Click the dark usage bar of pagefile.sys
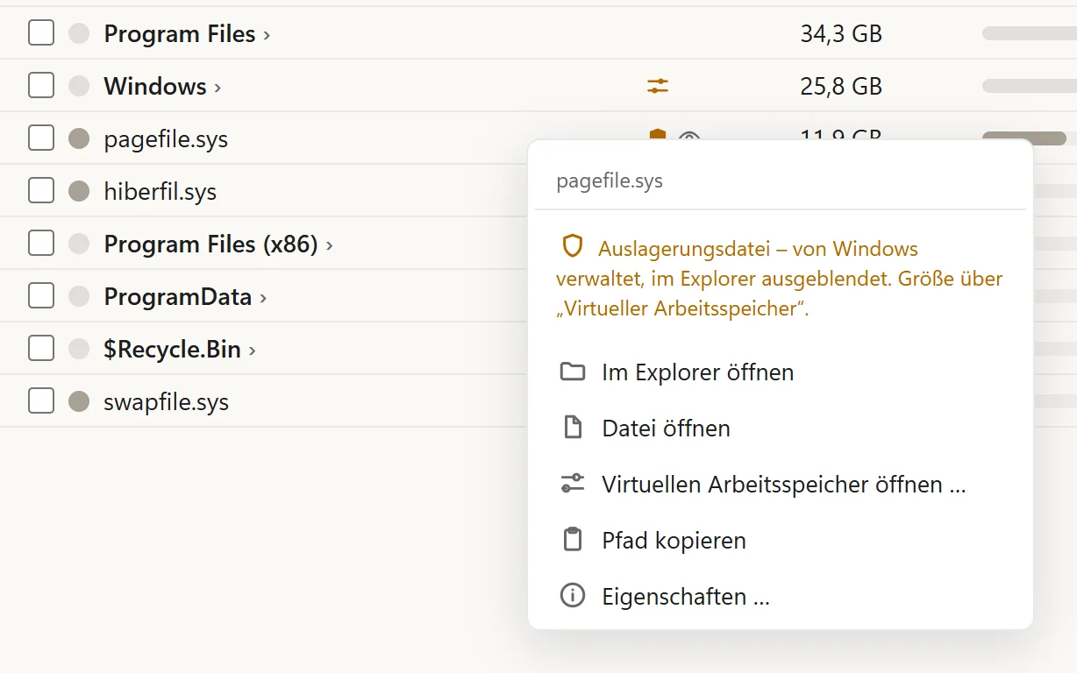The image size is (1077, 673). click(1024, 138)
